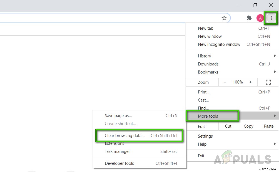Select New tab from the menu

[232, 28]
